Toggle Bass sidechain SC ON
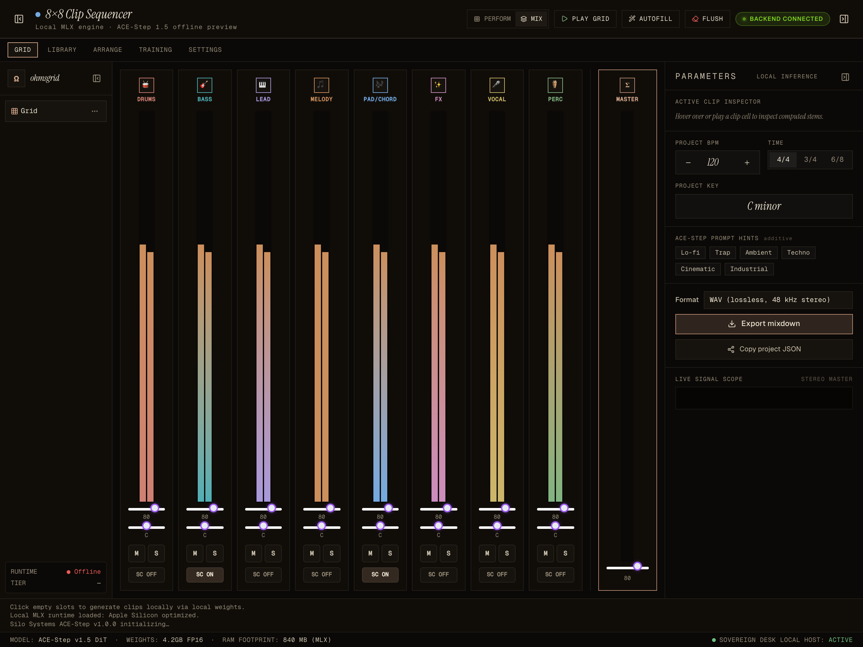The image size is (863, 647). (x=204, y=574)
